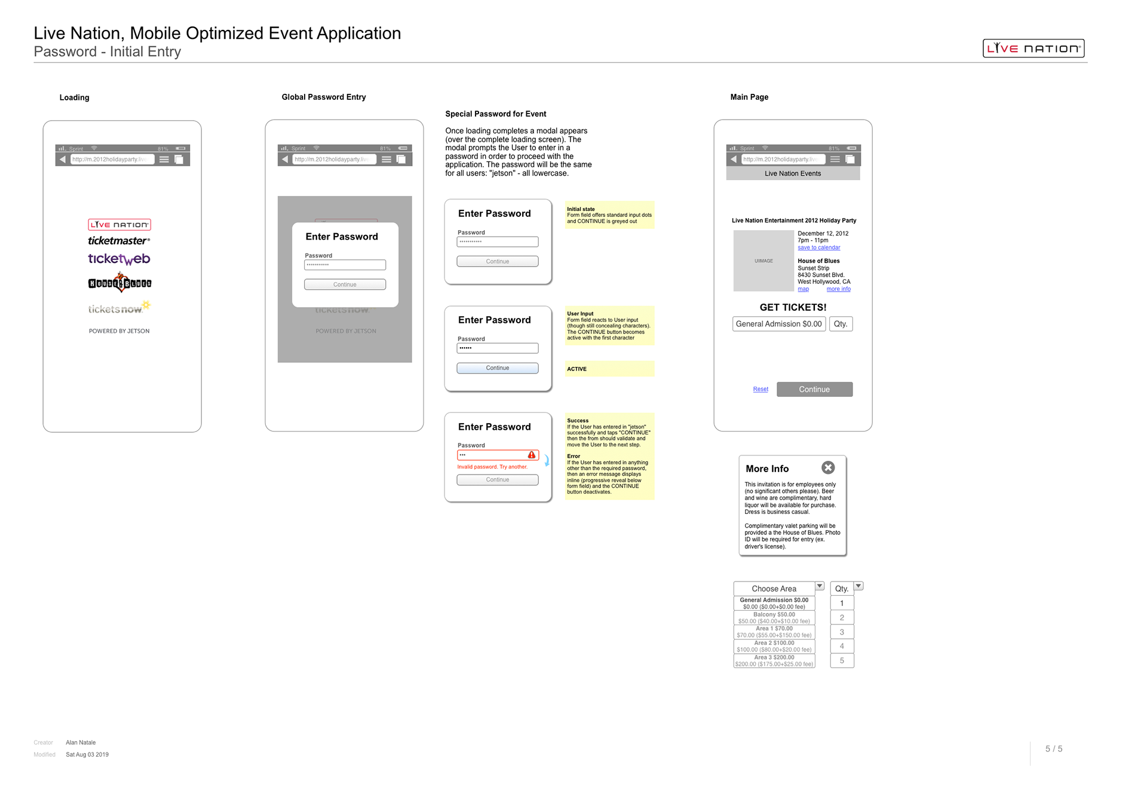Click Password field in Initial state modal
Screen dimensions: 1147x811
point(498,242)
